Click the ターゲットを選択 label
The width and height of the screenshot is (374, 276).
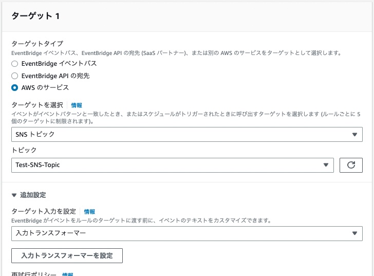(37, 105)
